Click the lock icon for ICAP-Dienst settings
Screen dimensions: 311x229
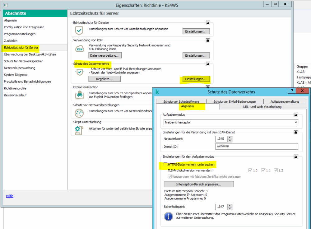(295, 132)
